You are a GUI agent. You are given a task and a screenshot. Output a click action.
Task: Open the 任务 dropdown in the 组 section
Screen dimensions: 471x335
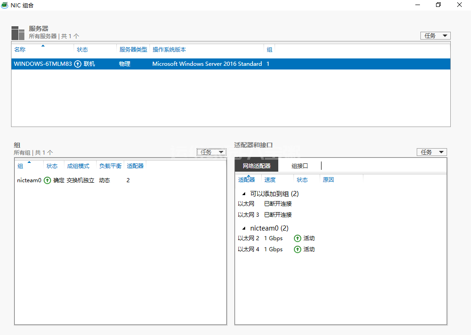(211, 152)
